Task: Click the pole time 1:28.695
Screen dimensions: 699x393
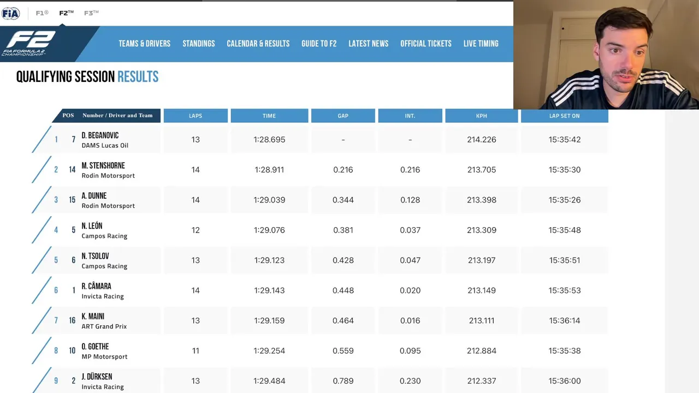Action: point(269,140)
